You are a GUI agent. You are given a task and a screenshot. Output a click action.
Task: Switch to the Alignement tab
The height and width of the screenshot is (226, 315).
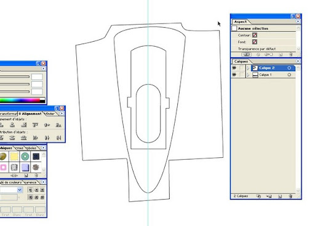click(30, 114)
